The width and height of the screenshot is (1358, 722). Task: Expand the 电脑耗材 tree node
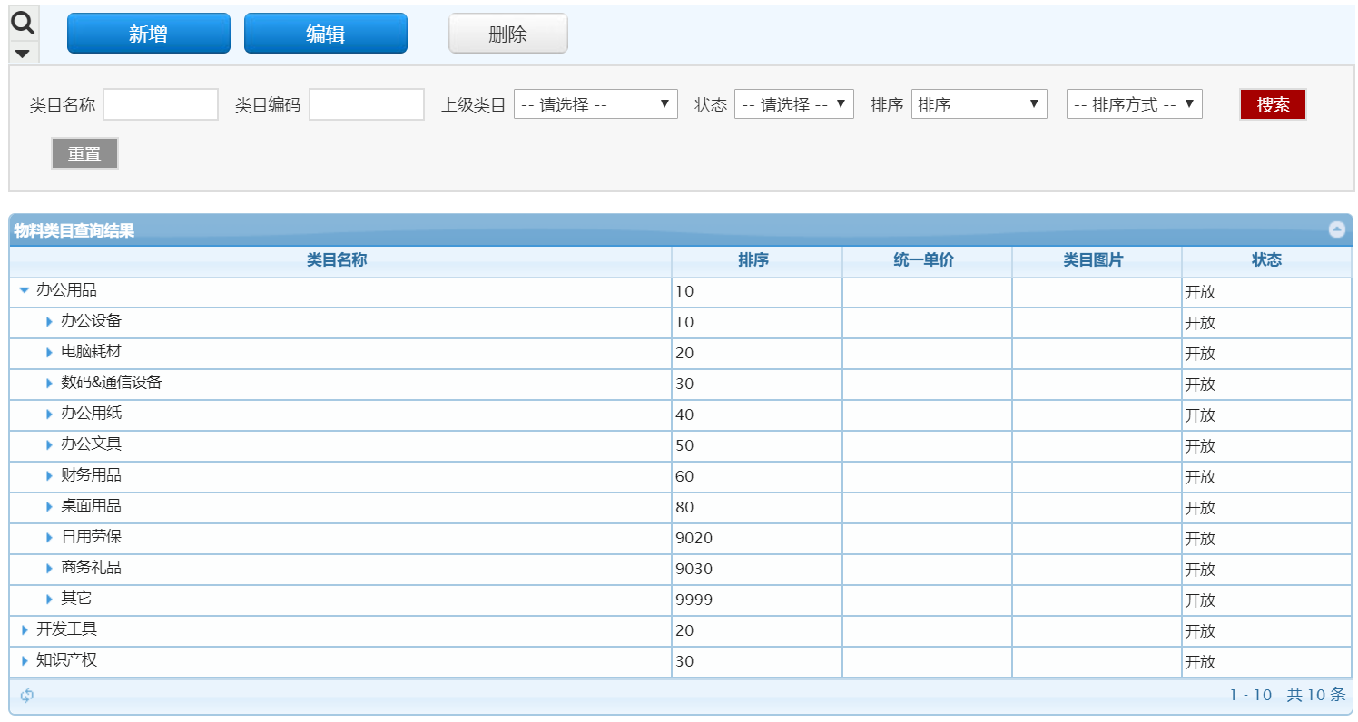(x=49, y=352)
